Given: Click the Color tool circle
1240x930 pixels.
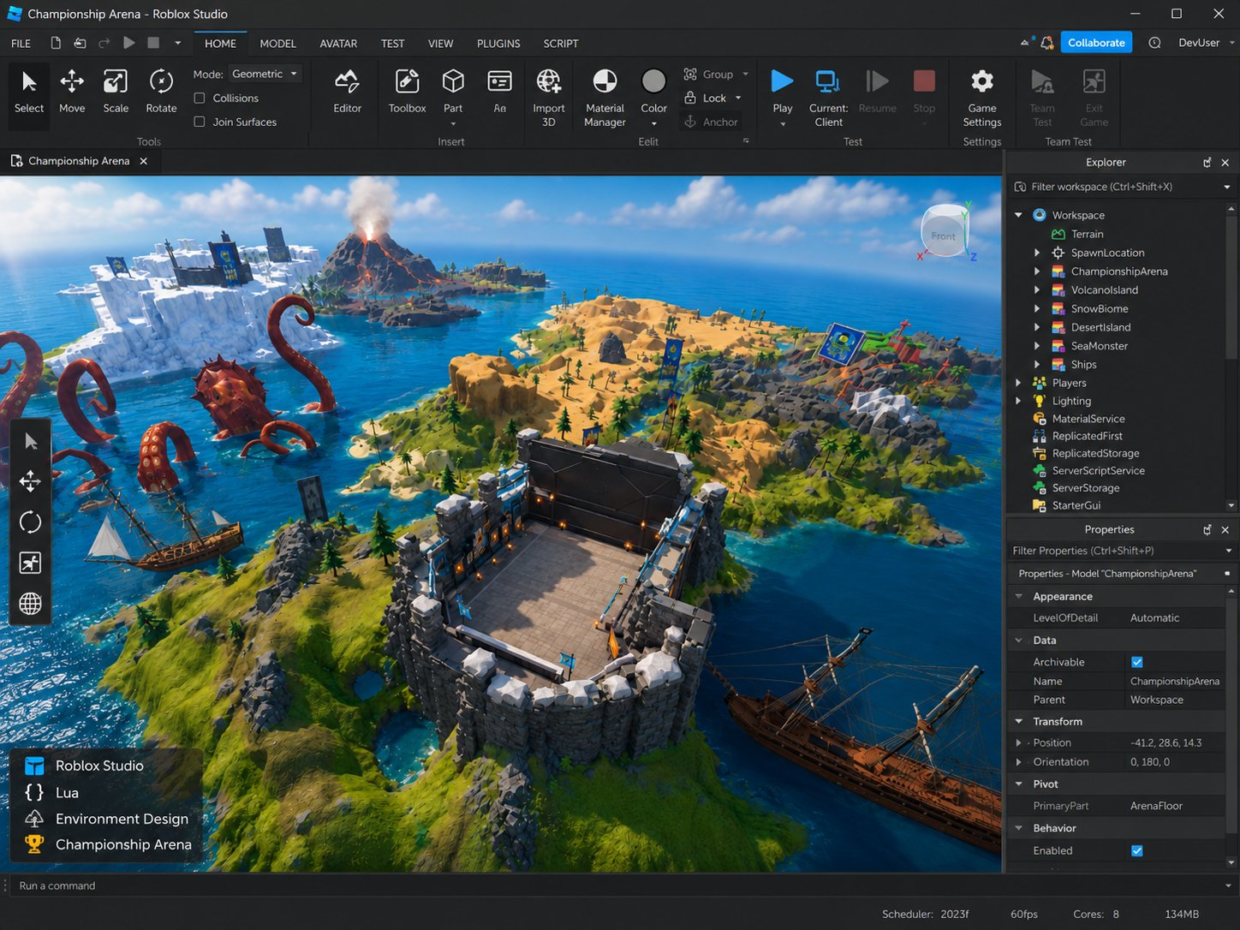Looking at the screenshot, I should [653, 81].
